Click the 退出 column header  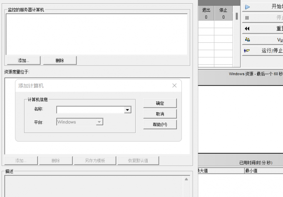click(206, 10)
